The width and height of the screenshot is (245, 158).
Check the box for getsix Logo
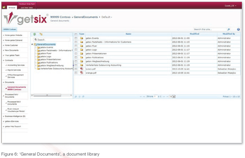76,50
